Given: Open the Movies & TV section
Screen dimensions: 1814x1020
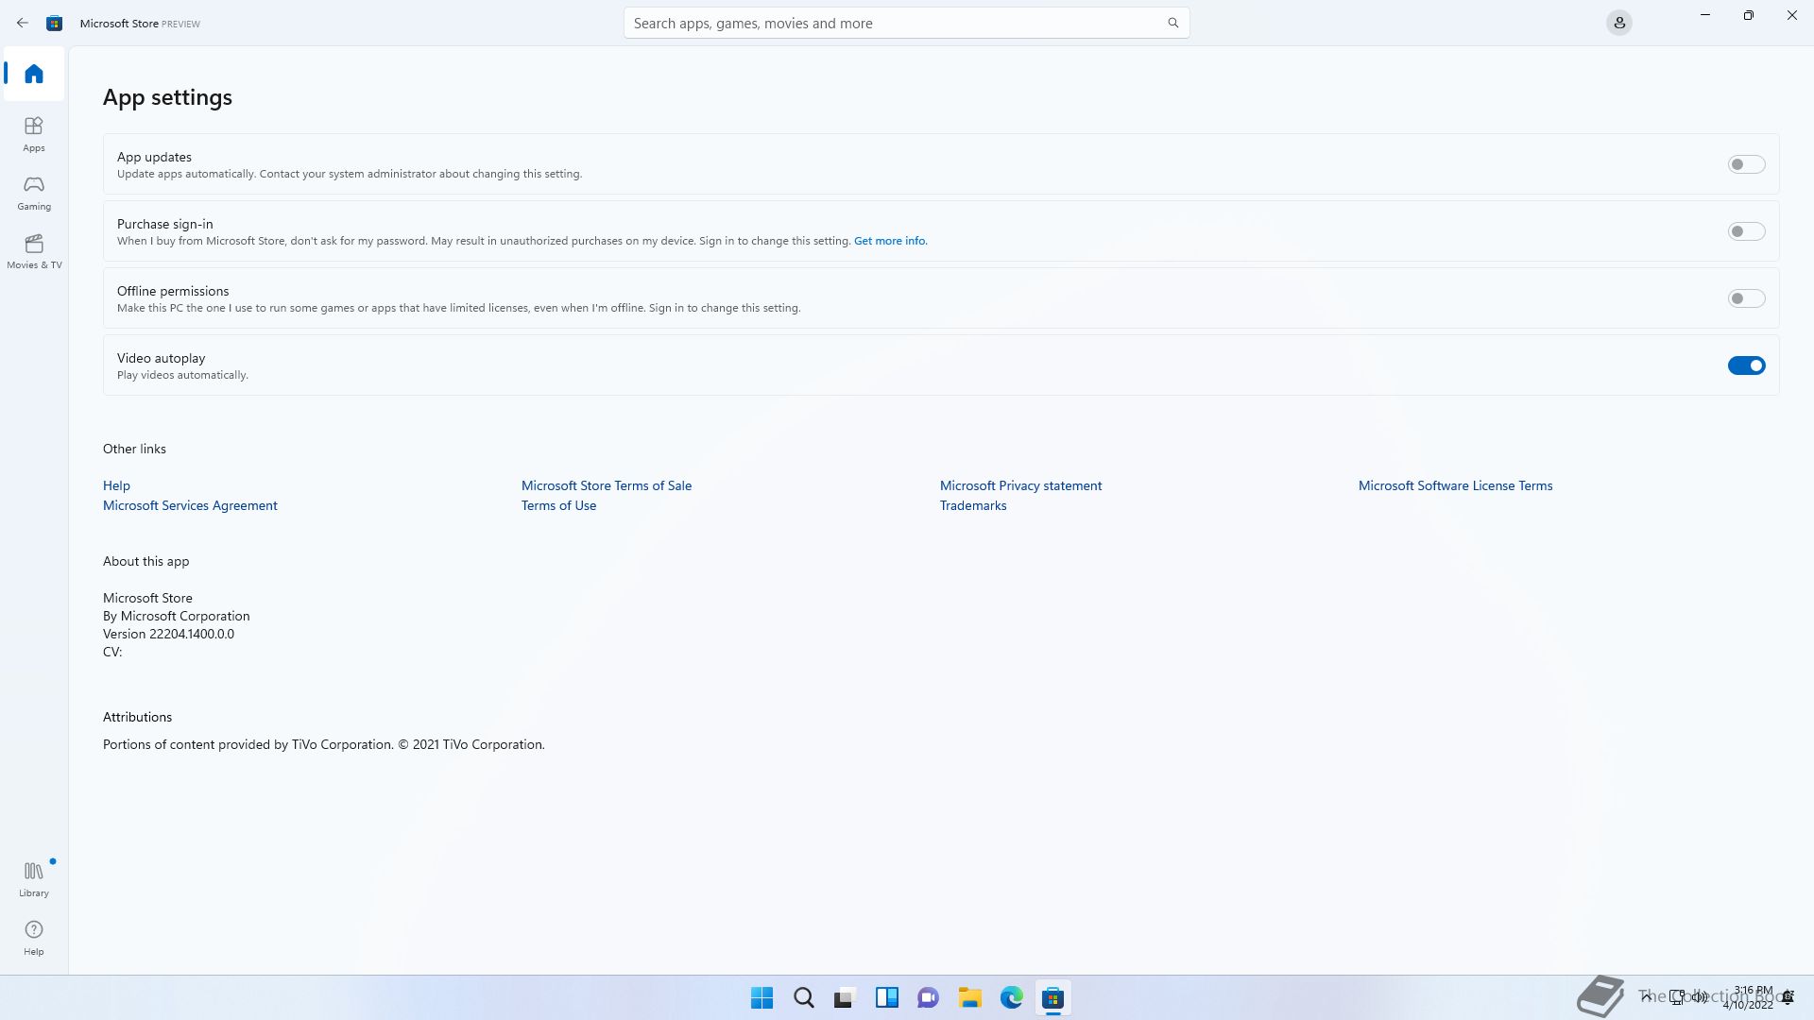Looking at the screenshot, I should tap(34, 251).
